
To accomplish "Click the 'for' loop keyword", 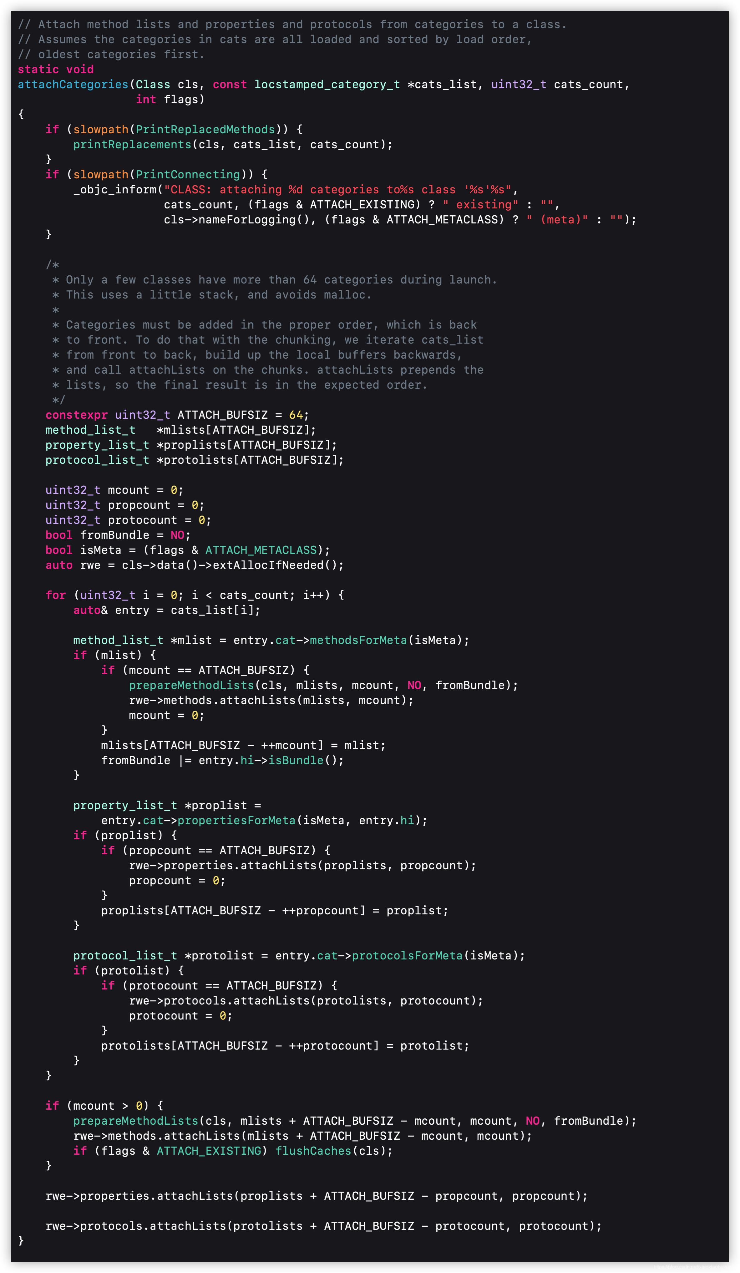I will coord(56,595).
